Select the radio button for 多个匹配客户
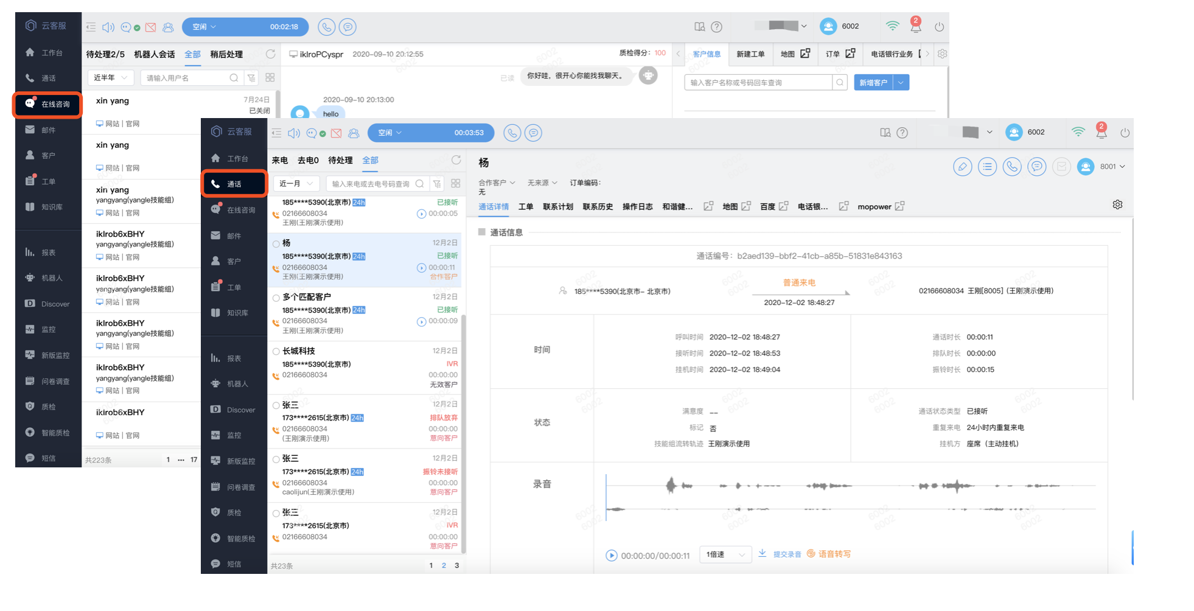 pyautogui.click(x=276, y=298)
